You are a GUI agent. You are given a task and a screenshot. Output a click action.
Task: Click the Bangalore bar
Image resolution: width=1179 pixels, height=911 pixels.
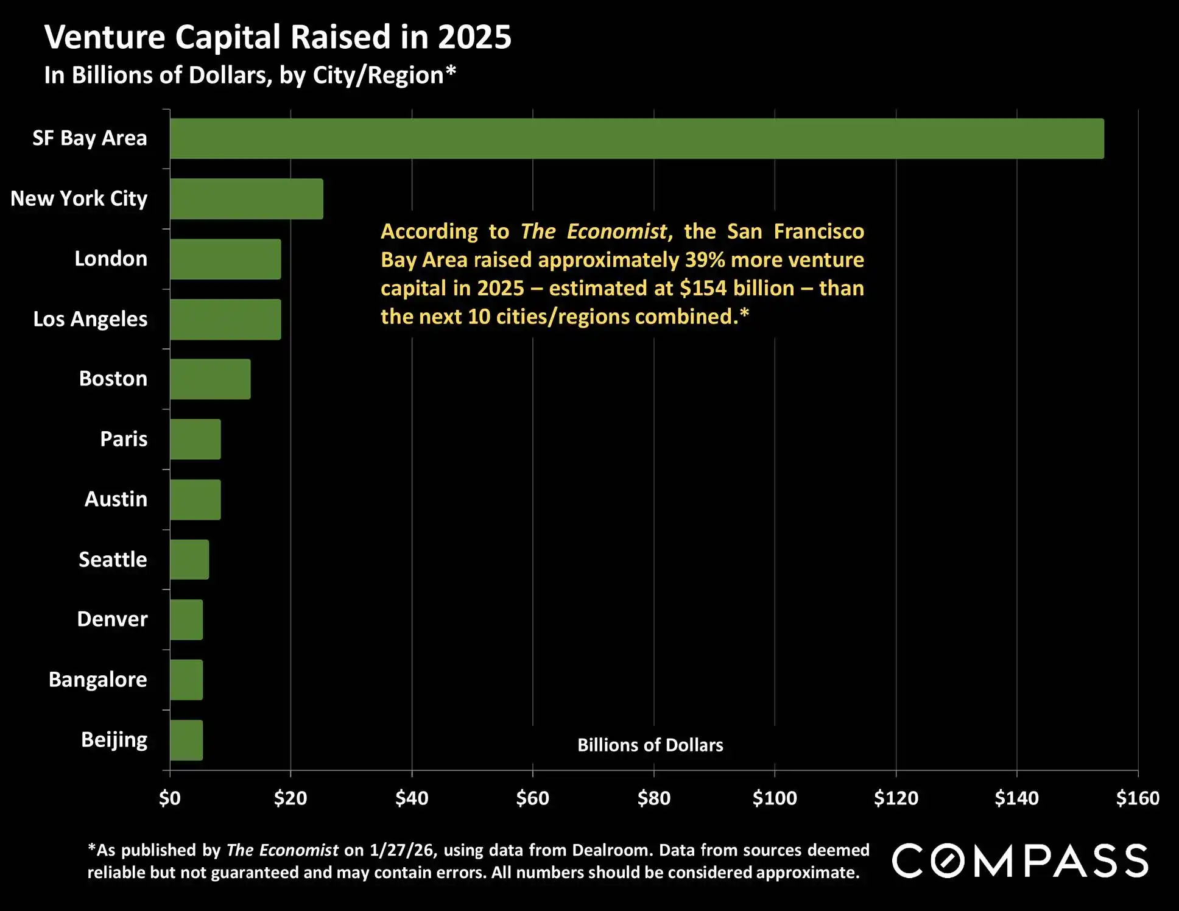tap(186, 680)
